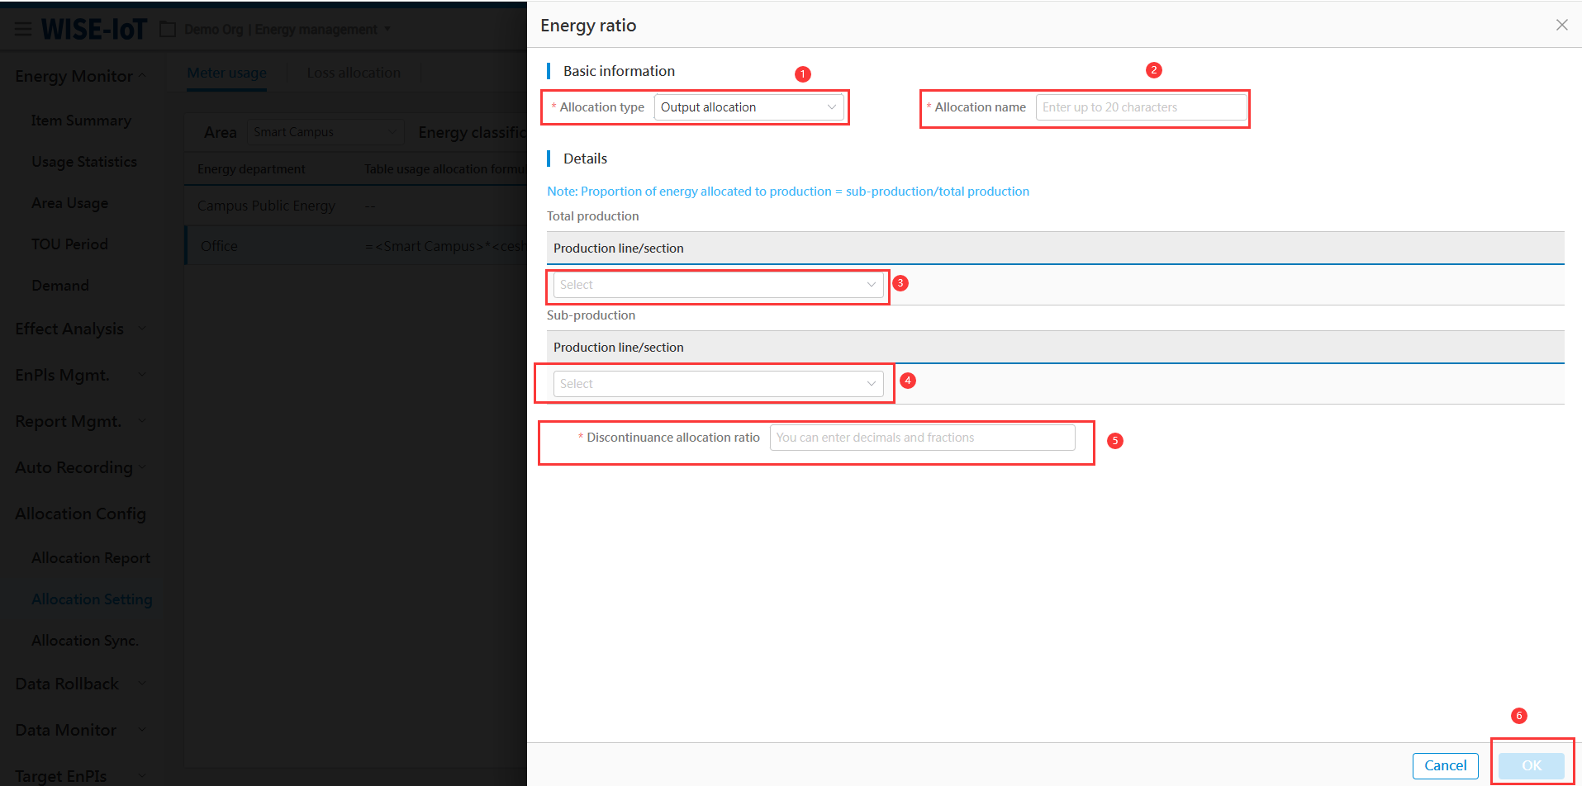Open Allocation Setting in sidebar

click(x=92, y=599)
